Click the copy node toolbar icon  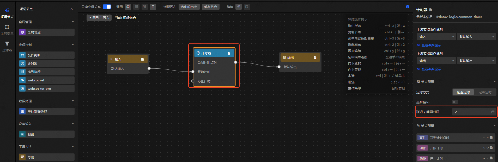[128, 7]
